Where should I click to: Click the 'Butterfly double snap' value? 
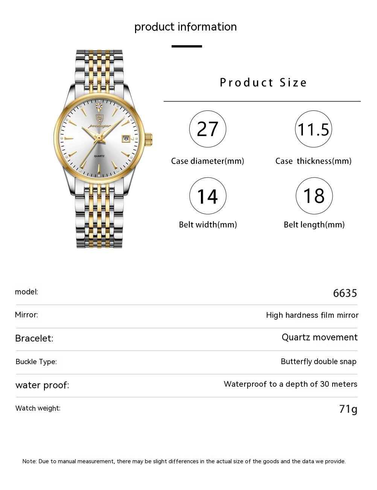[x=318, y=361]
